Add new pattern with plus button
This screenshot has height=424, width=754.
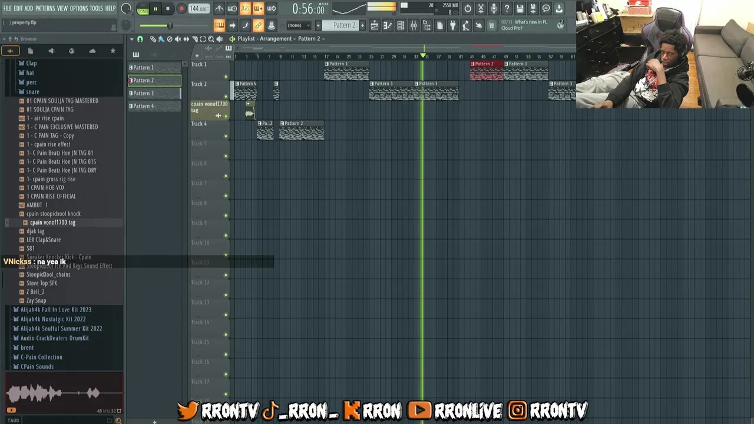coord(362,25)
